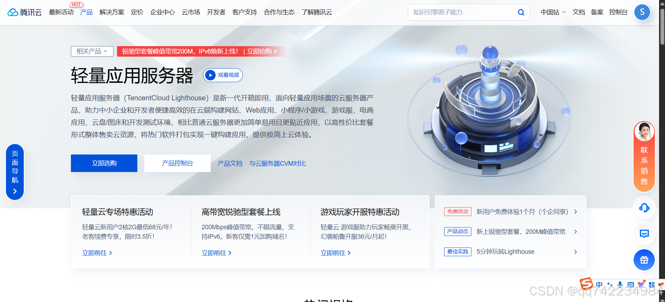Click the Sogou toolbox grid icon
Viewport: 665px width, 302px height.
coord(652,285)
